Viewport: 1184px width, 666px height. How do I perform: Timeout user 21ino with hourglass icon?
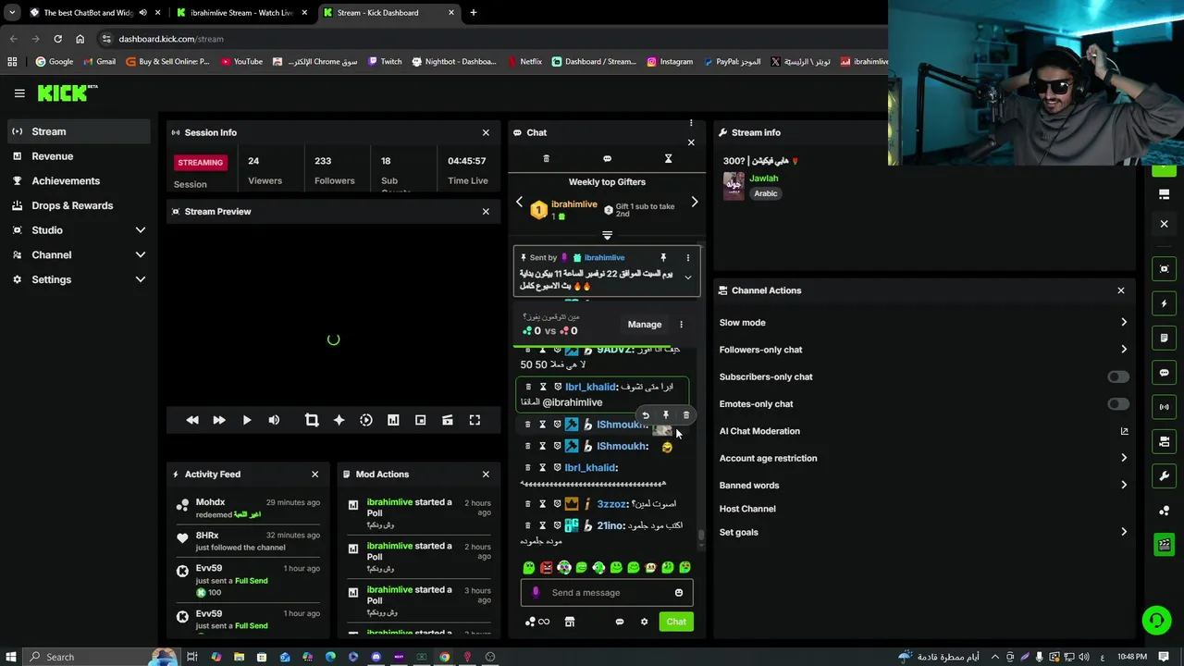tap(543, 525)
